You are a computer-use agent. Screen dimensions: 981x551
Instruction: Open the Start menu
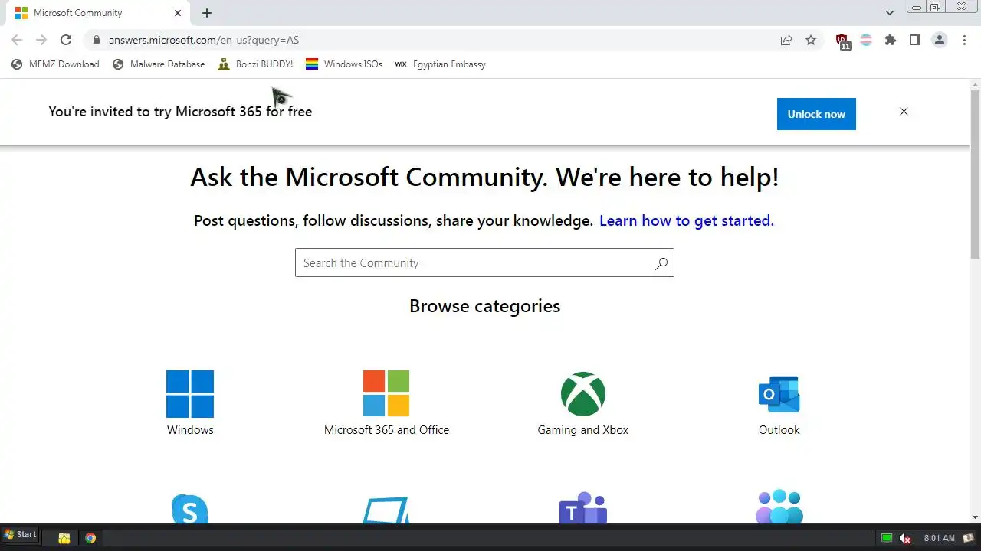(x=20, y=535)
